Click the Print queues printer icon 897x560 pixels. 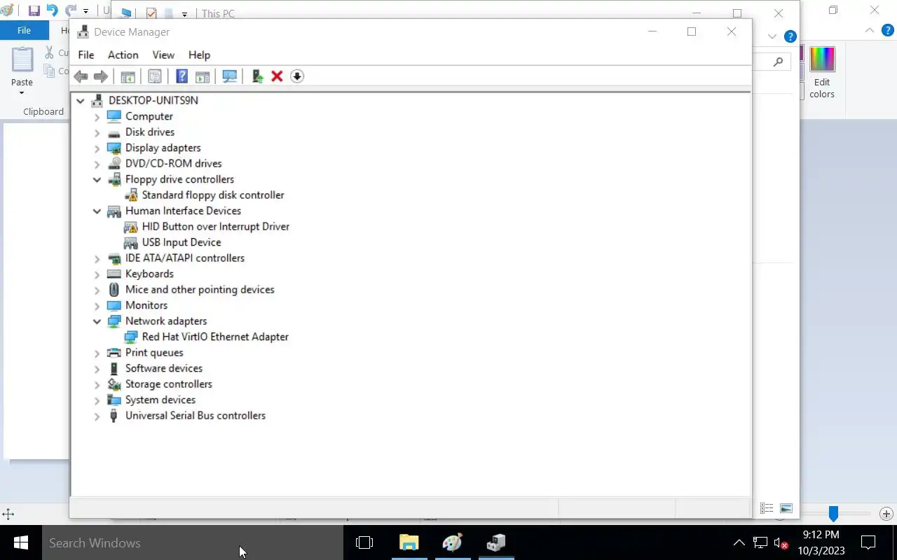tap(114, 353)
